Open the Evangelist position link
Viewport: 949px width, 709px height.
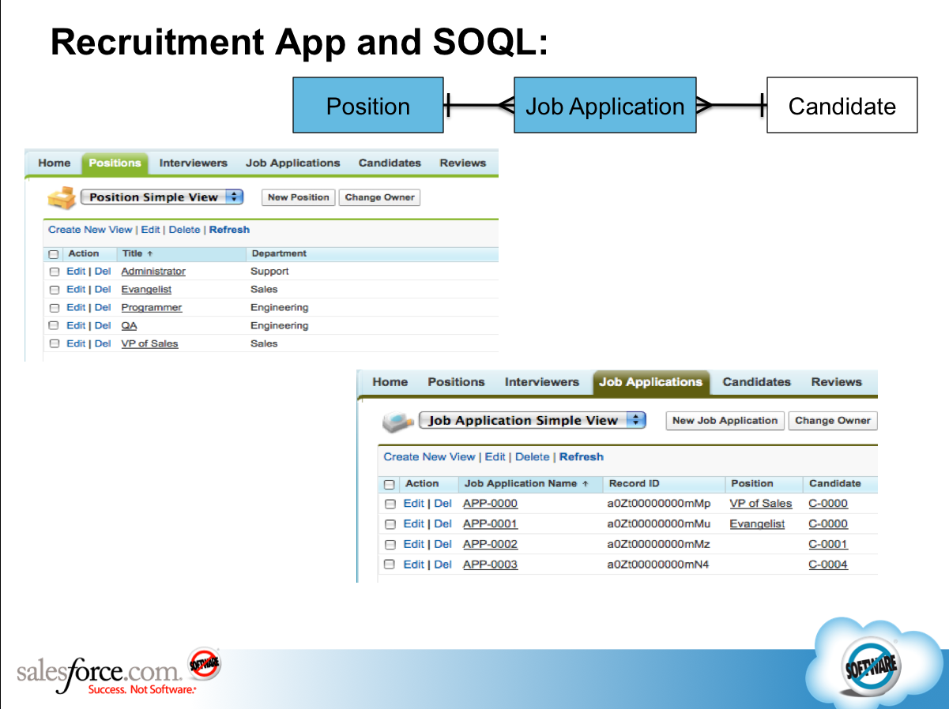[x=147, y=289]
